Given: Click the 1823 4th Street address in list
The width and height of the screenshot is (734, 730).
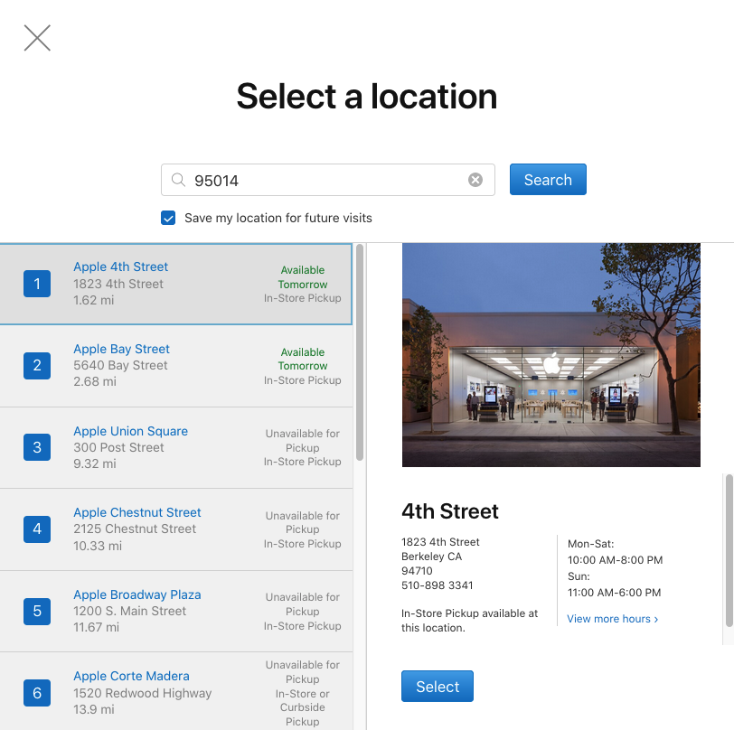Looking at the screenshot, I should point(118,284).
